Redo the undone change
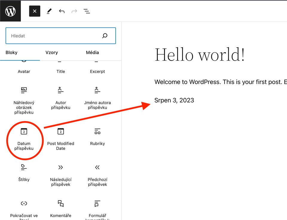 (x=74, y=11)
